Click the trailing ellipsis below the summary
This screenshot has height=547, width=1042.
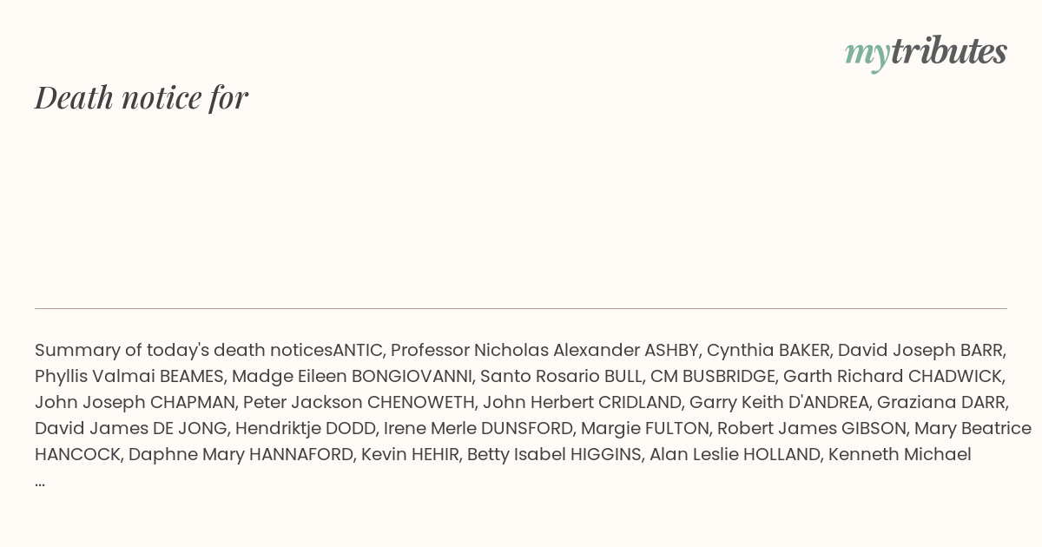tap(40, 484)
